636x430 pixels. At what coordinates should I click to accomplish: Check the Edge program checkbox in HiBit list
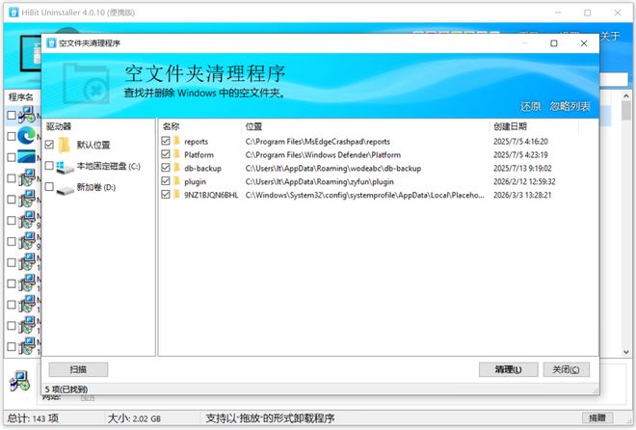(x=12, y=136)
